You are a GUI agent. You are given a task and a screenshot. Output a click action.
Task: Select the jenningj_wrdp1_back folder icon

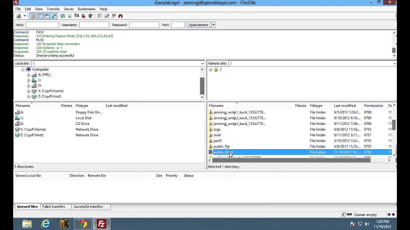pos(210,112)
